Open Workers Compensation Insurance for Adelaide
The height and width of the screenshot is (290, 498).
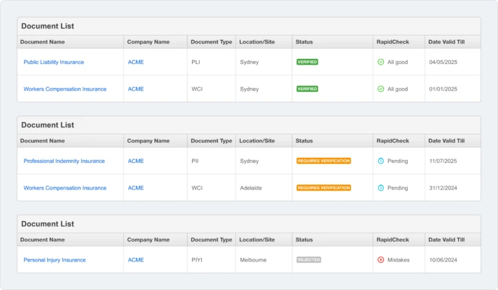point(65,188)
